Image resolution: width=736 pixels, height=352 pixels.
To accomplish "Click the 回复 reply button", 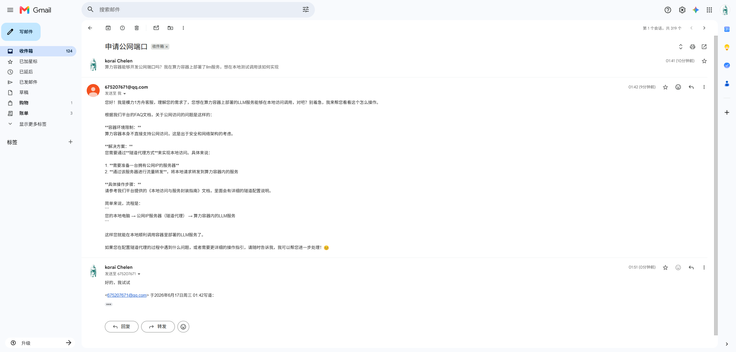I will tap(122, 327).
